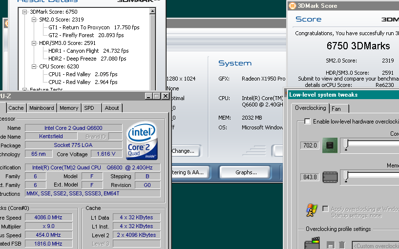Click the MMX, SSE instructions field
399x249 pixels.
pyautogui.click(x=93, y=193)
